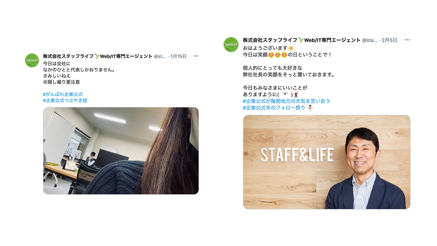Open account name on the 2月5日 tweet
Image resolution: width=437 pixels, height=246 pixels.
point(302,40)
